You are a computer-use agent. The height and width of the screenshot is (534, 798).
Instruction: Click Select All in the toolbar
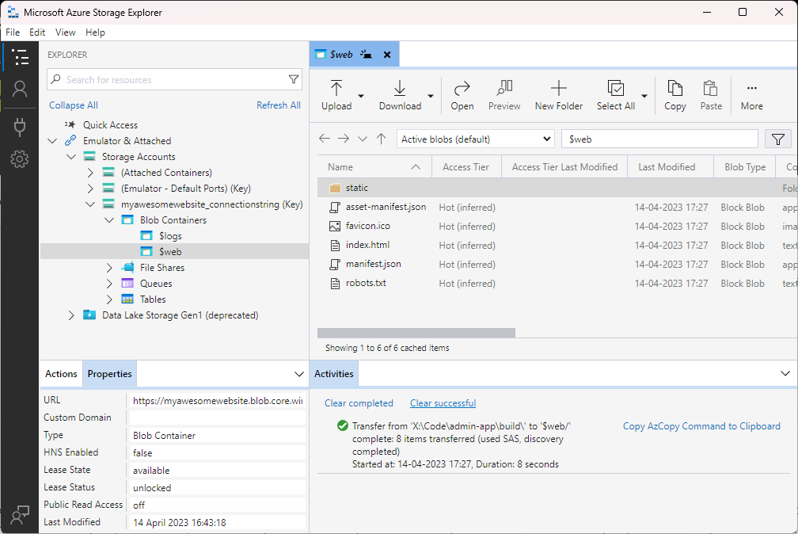coord(616,95)
